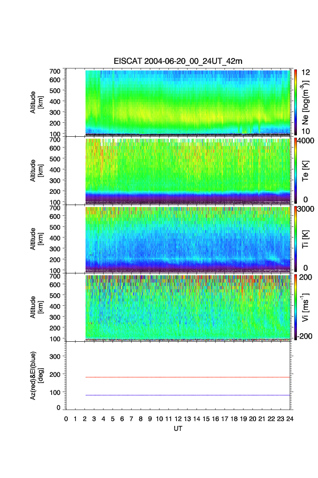Click the 0 tick on the UT axis

coord(66,419)
